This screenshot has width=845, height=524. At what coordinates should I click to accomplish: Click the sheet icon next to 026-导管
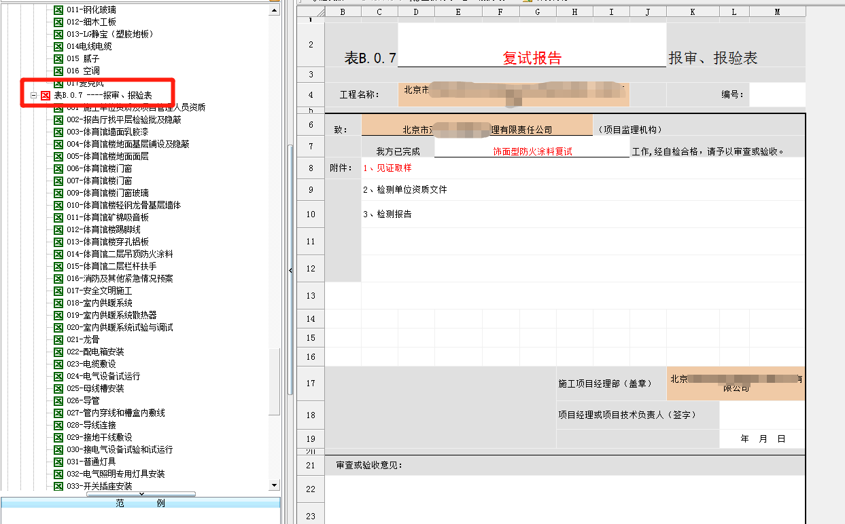(58, 400)
